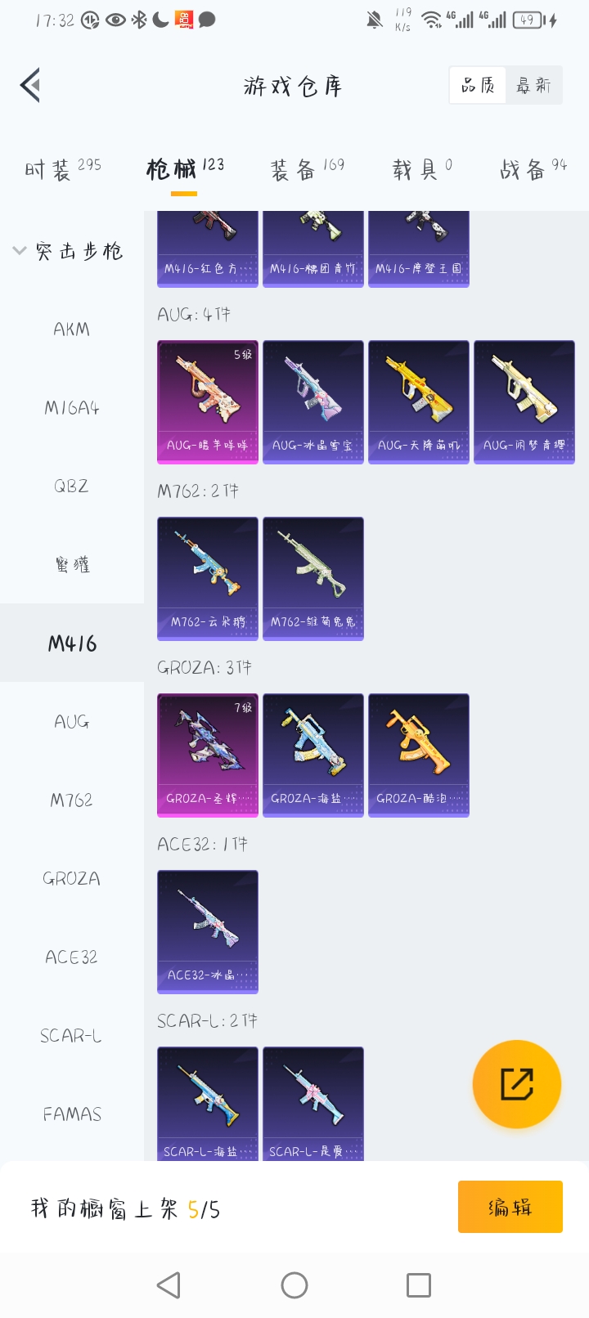589x1318 pixels.
Task: Collapse the 突击步枪 category
Action: (x=69, y=251)
